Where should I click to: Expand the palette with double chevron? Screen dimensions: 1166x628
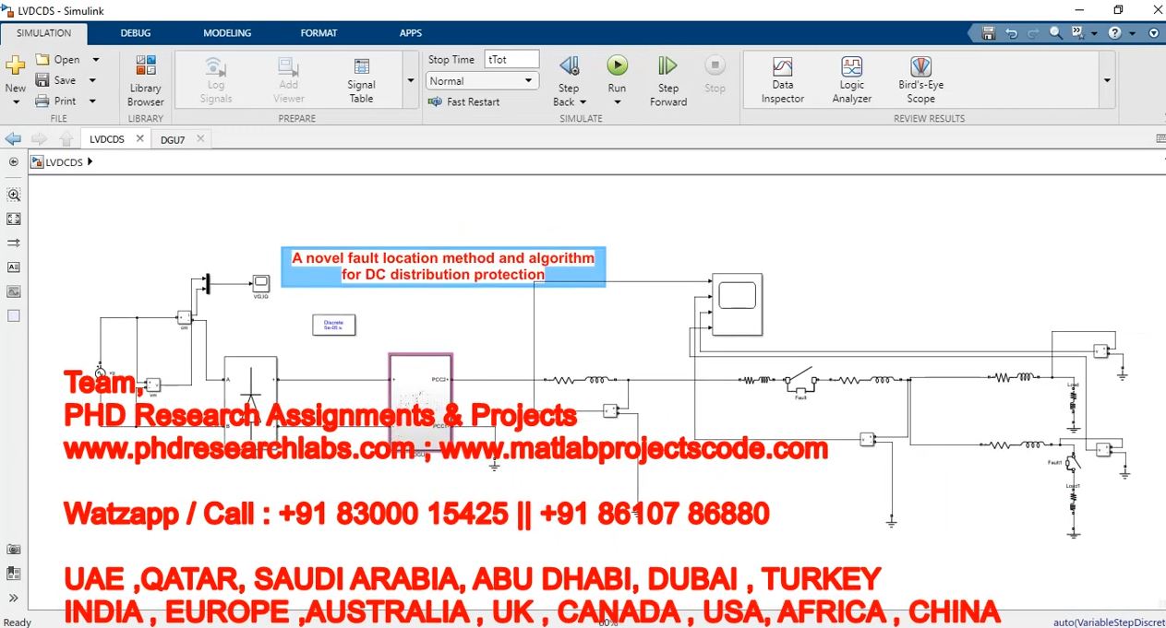coord(14,598)
